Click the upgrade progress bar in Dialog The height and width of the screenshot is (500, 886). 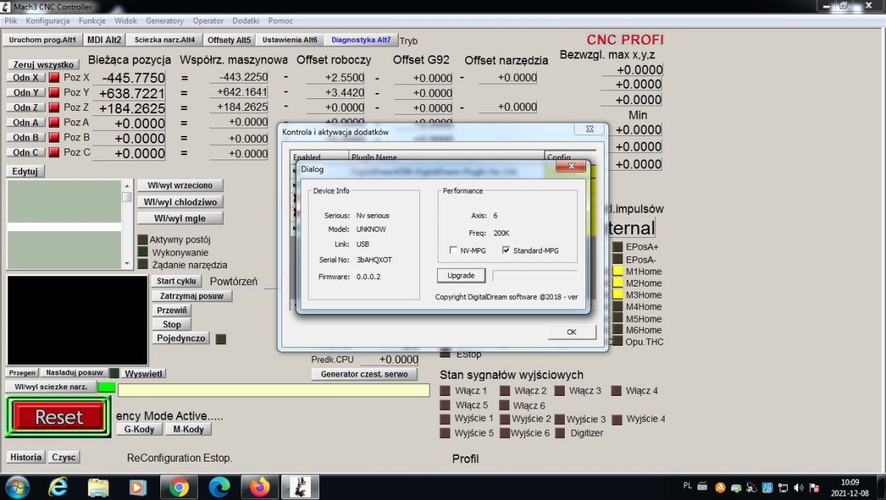click(x=535, y=275)
